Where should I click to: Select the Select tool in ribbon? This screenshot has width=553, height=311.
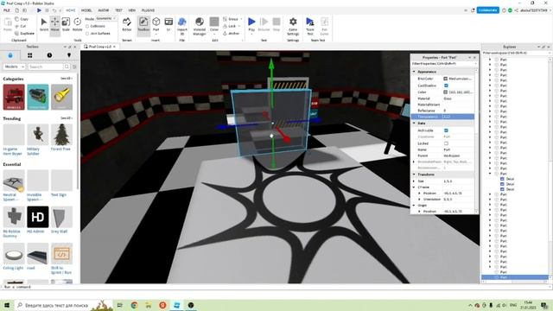click(44, 25)
